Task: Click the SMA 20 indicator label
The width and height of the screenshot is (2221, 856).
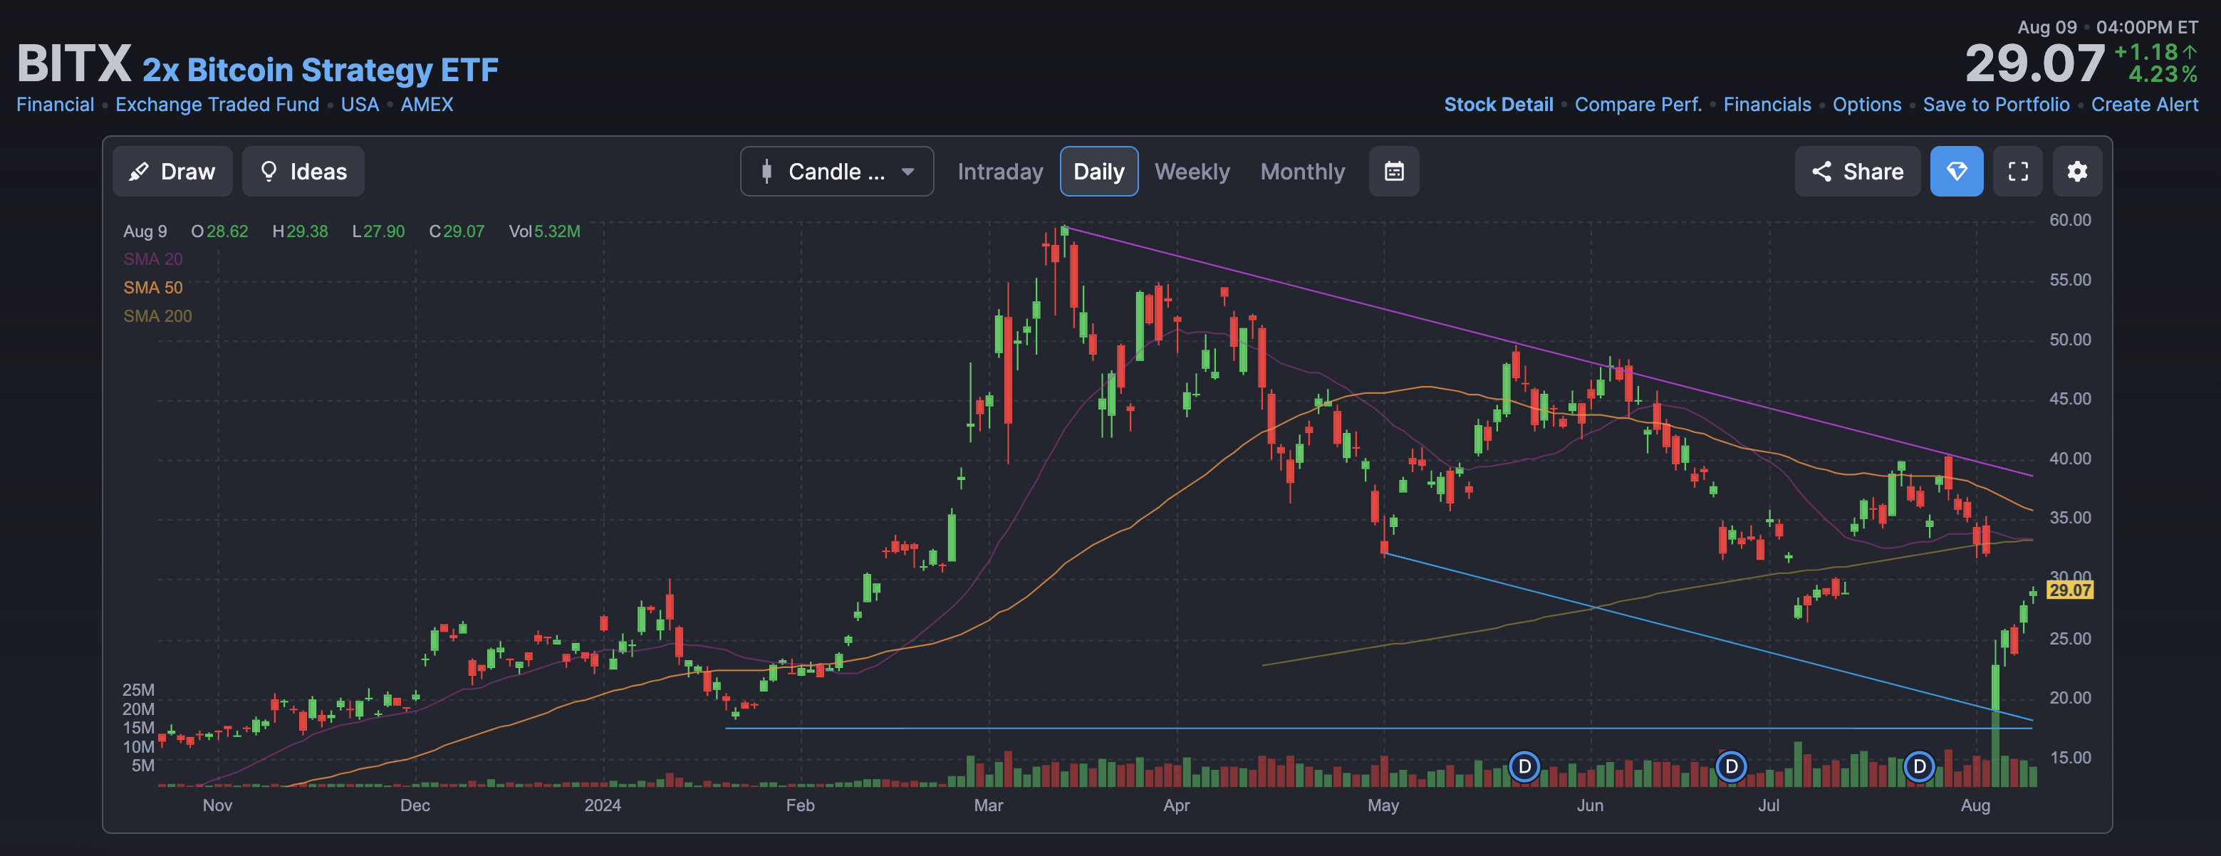Action: (x=152, y=259)
